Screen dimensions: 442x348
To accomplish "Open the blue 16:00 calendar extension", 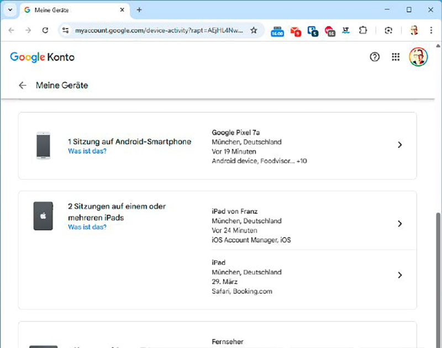I will (x=277, y=31).
